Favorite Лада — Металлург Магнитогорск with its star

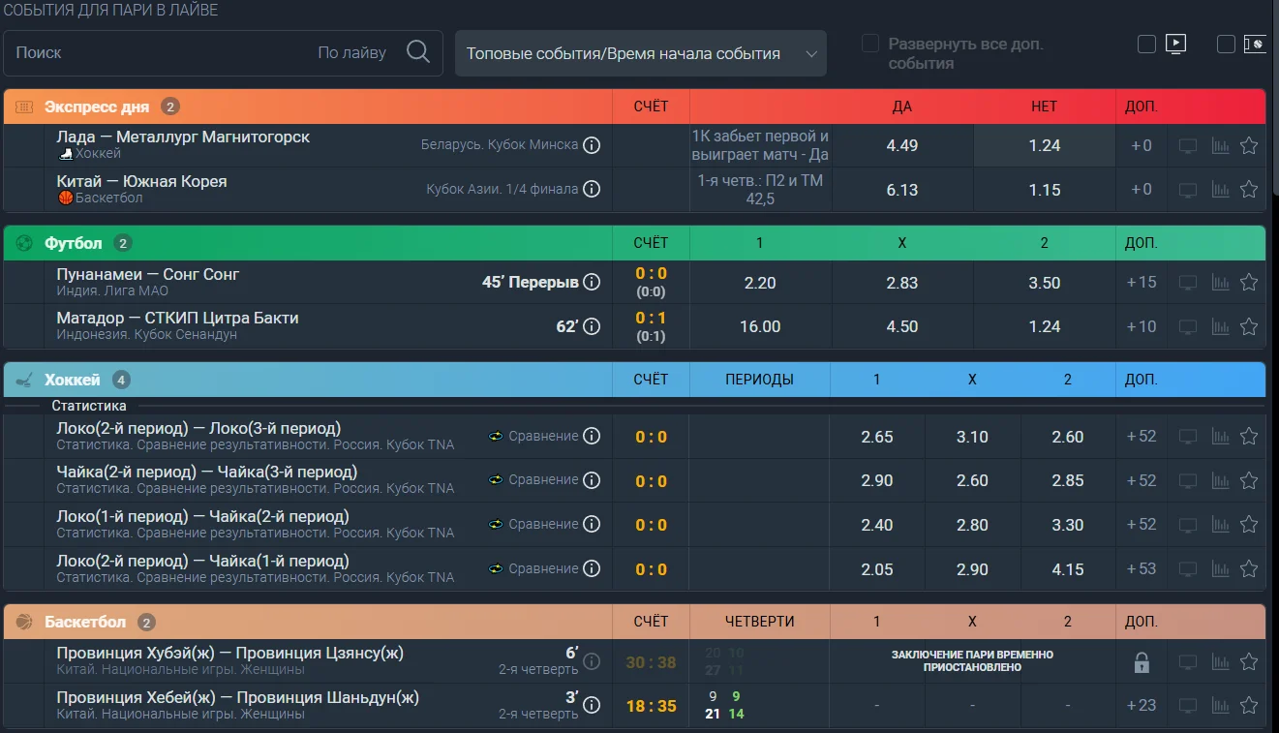(1249, 145)
